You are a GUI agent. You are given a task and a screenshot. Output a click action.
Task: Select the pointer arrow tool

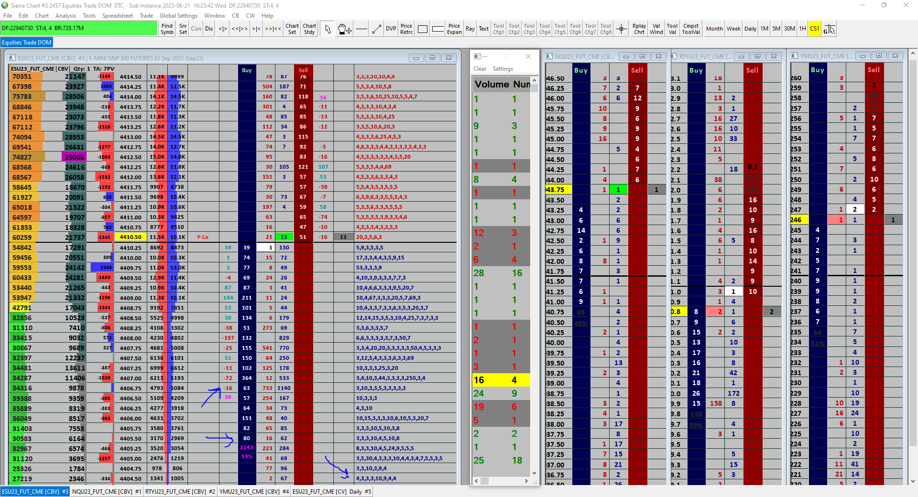pos(328,29)
